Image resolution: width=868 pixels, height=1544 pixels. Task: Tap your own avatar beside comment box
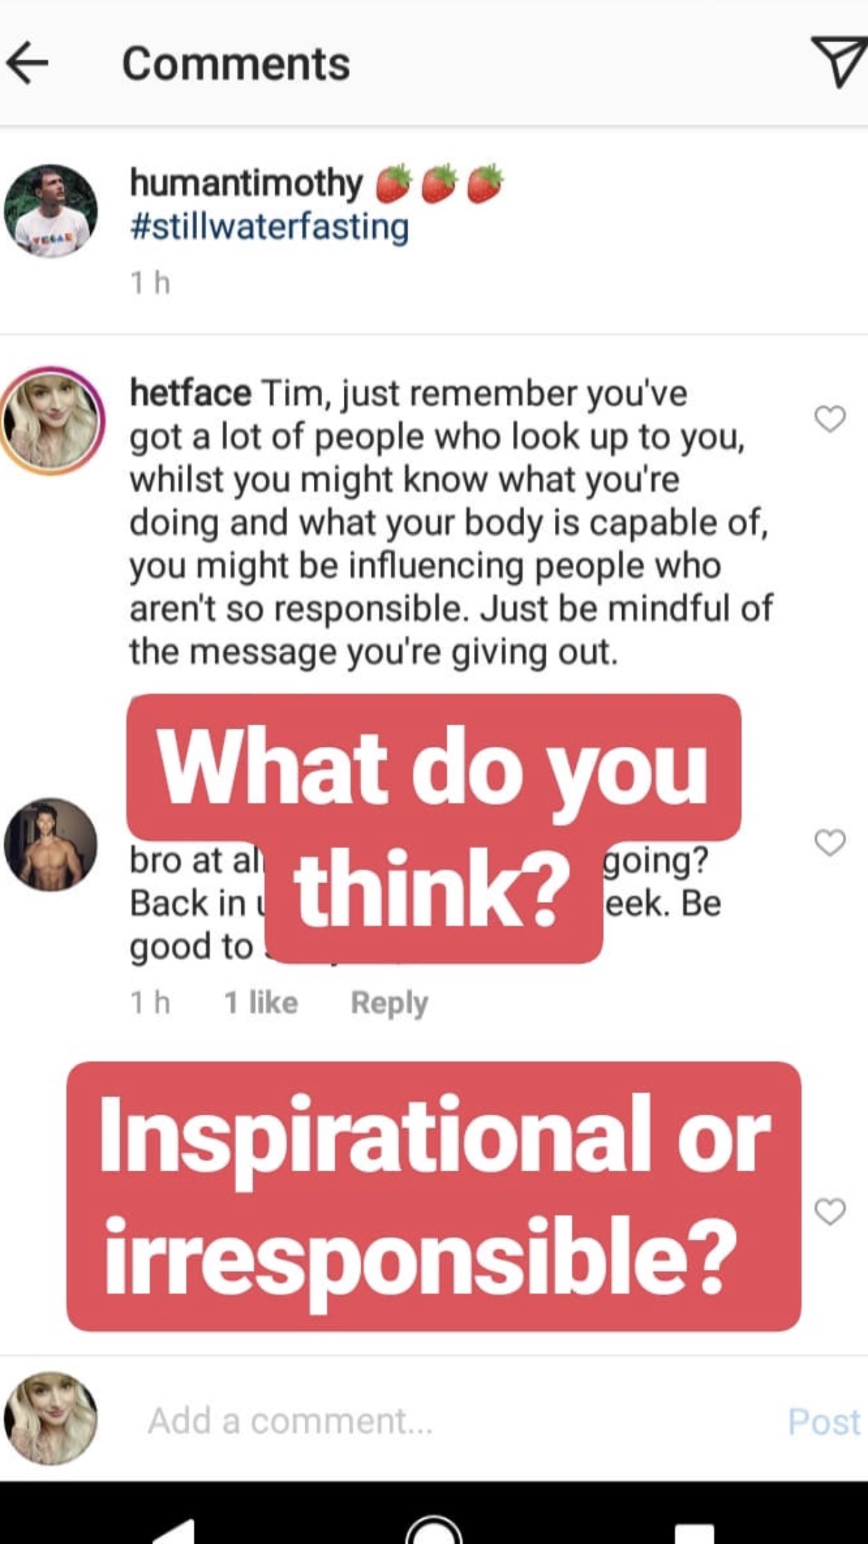pyautogui.click(x=50, y=1418)
